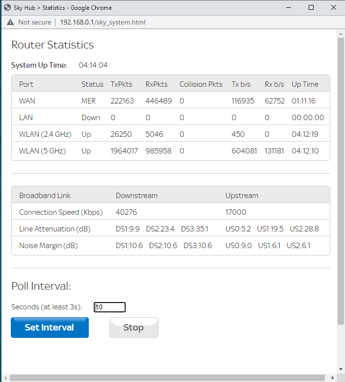Click the vertical scrollbar up arrow
The height and width of the screenshot is (382, 345).
click(x=341, y=34)
